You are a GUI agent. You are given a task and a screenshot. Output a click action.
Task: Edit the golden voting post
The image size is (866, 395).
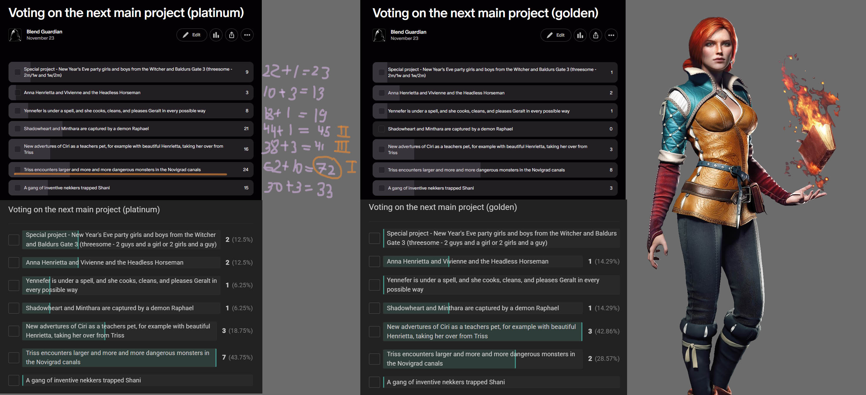556,35
